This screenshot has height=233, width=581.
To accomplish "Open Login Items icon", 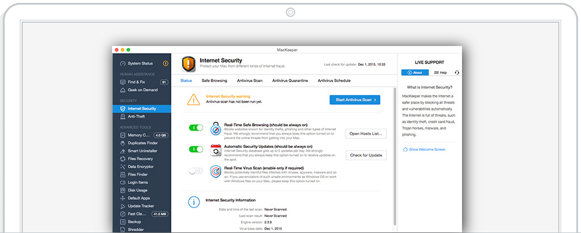I will (123, 182).
